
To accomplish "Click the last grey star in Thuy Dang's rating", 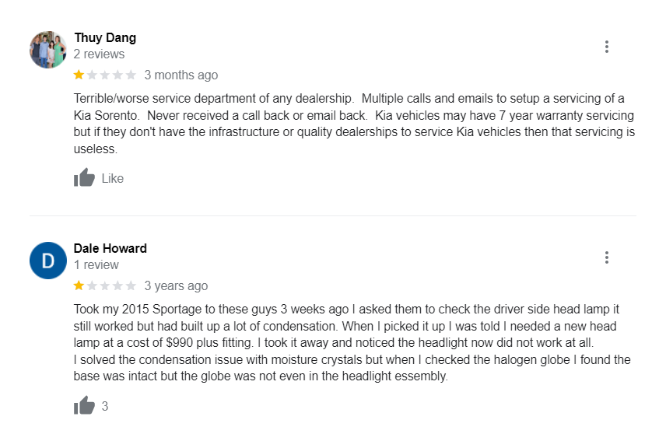I will [131, 75].
